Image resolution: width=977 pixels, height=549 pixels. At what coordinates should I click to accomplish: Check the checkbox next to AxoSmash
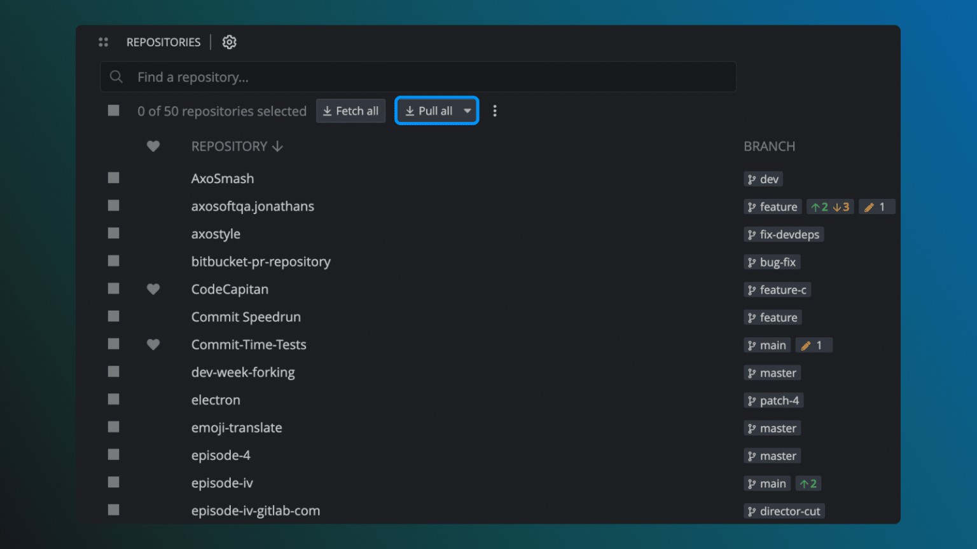coord(113,177)
